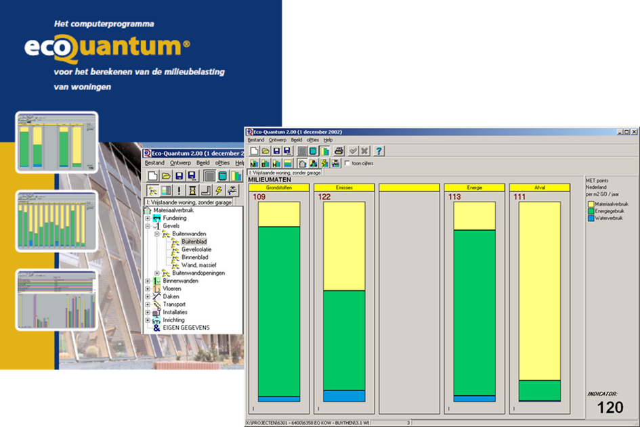Expand the Installaties tree node
Viewport: 640px width, 427px height.
pos(148,313)
